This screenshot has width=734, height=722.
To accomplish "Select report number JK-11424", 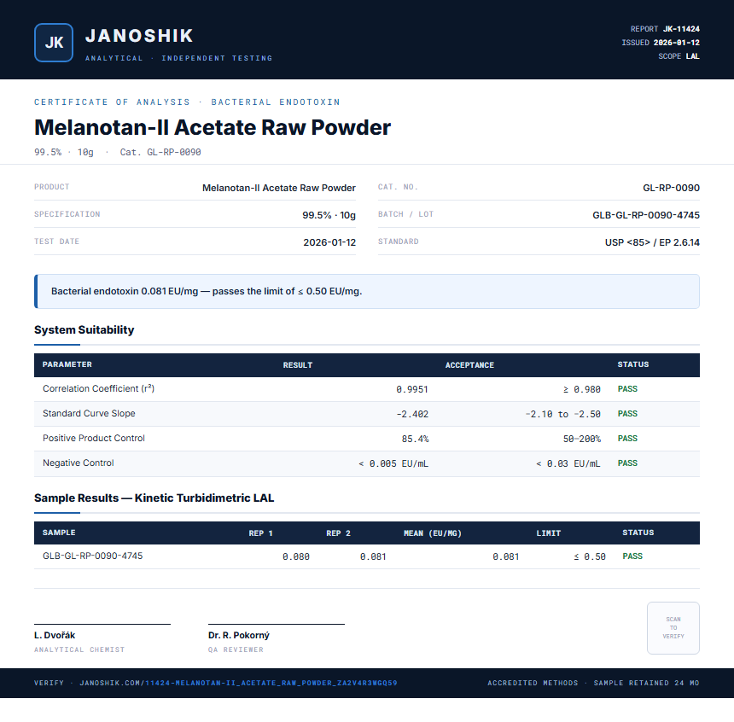I will coord(681,29).
